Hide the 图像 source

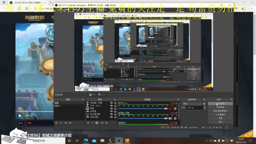[x=111, y=108]
